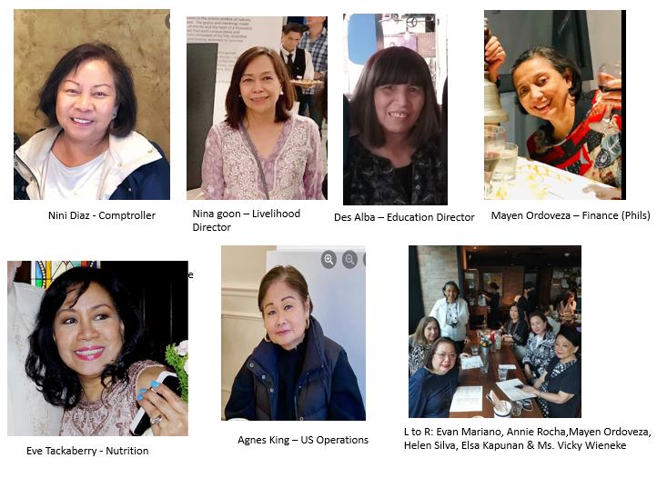Click the Des Alba Education Director caption
The height and width of the screenshot is (478, 667).
pyautogui.click(x=404, y=217)
